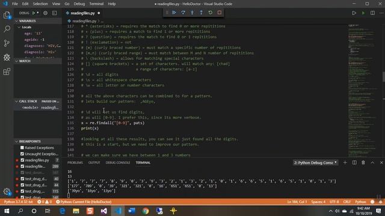Screen dimensions: 385x216
Task: Grab the debug toolbar drag handle
Action: pos(167,13)
